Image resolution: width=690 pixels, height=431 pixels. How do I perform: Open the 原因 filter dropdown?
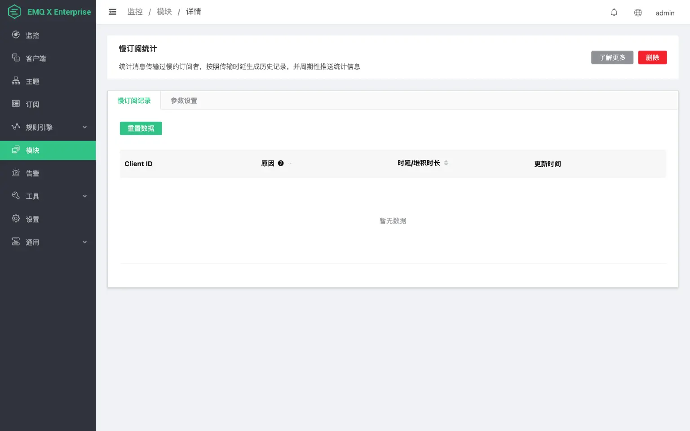point(290,163)
